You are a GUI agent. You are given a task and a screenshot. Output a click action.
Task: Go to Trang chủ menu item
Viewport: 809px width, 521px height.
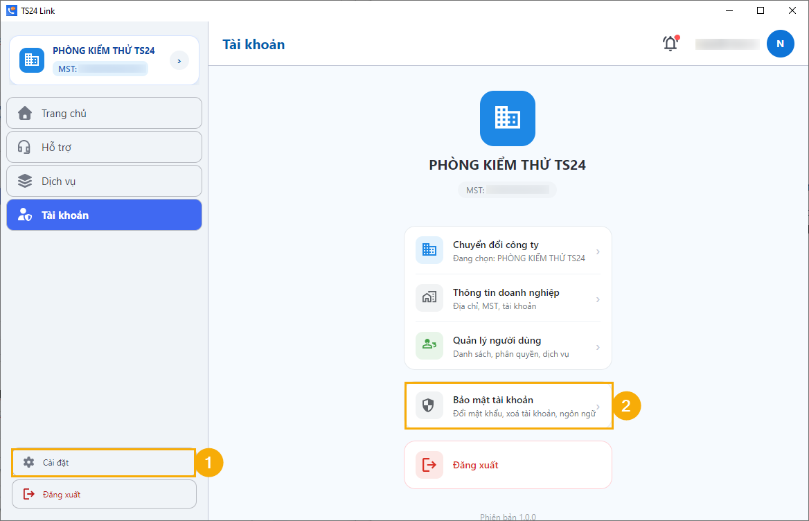click(104, 113)
